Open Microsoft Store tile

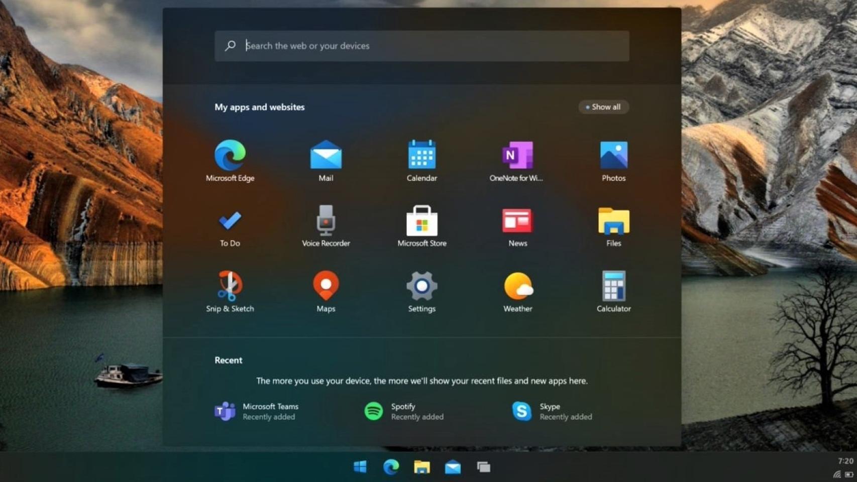(x=422, y=226)
